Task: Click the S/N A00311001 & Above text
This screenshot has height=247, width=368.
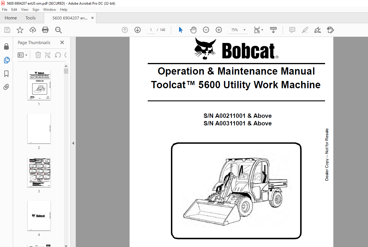Action: pos(238,123)
